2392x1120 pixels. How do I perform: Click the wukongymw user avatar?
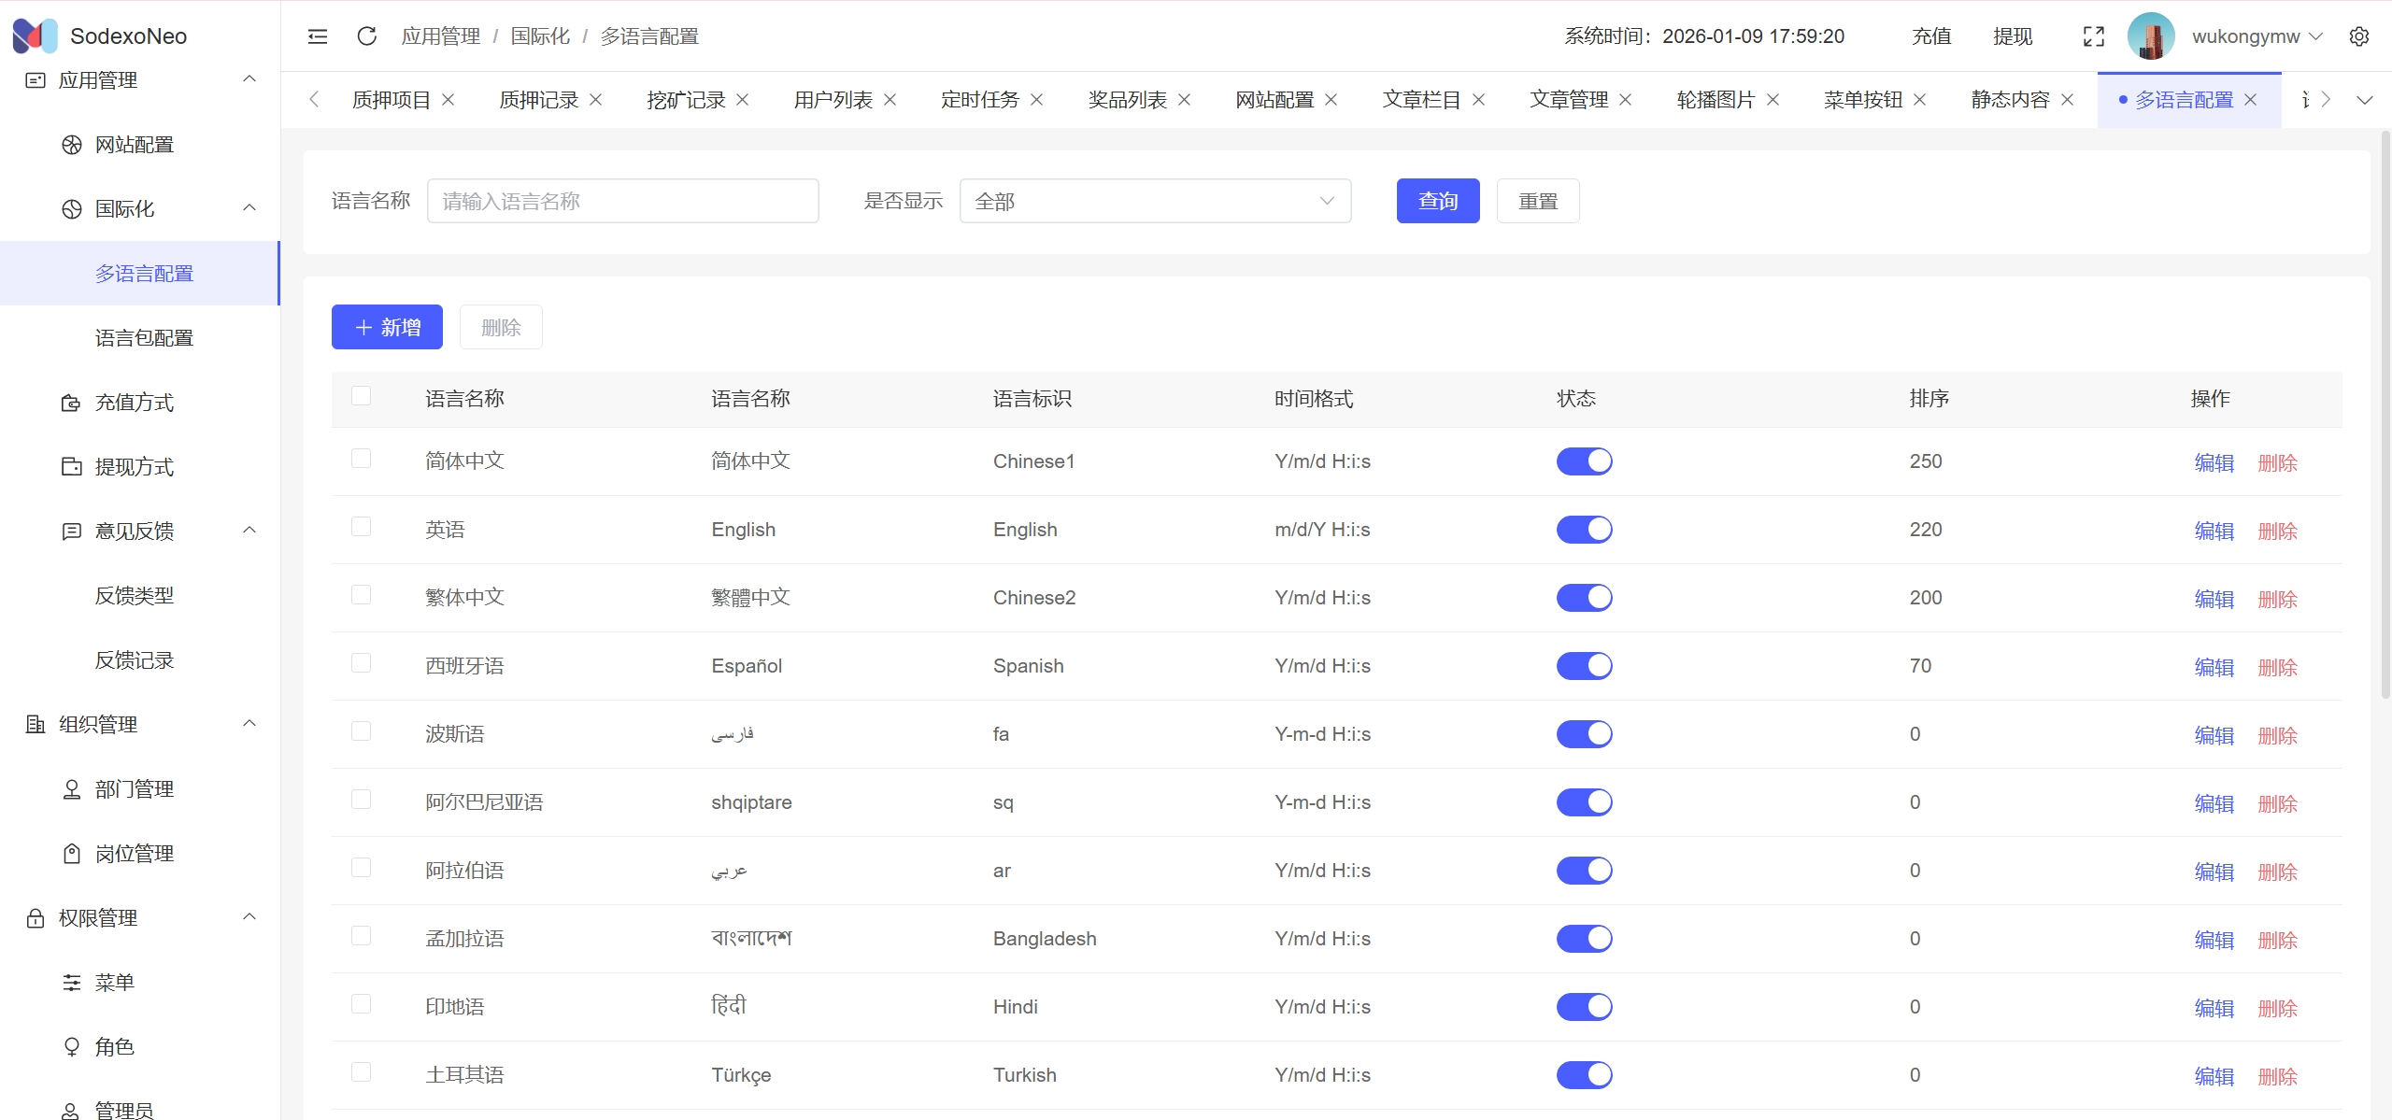[x=2150, y=36]
